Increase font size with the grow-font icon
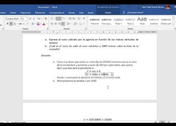The height and width of the screenshot is (126, 176). (30, 19)
